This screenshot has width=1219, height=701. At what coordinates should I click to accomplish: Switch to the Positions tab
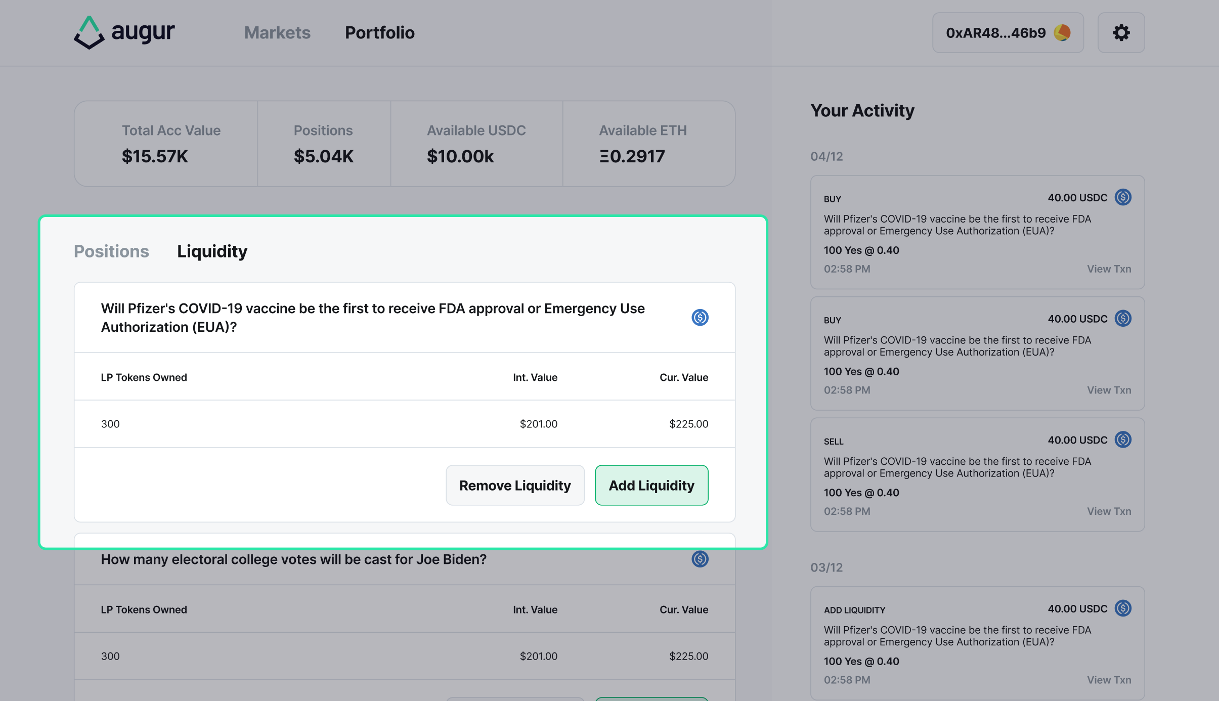[x=111, y=251]
